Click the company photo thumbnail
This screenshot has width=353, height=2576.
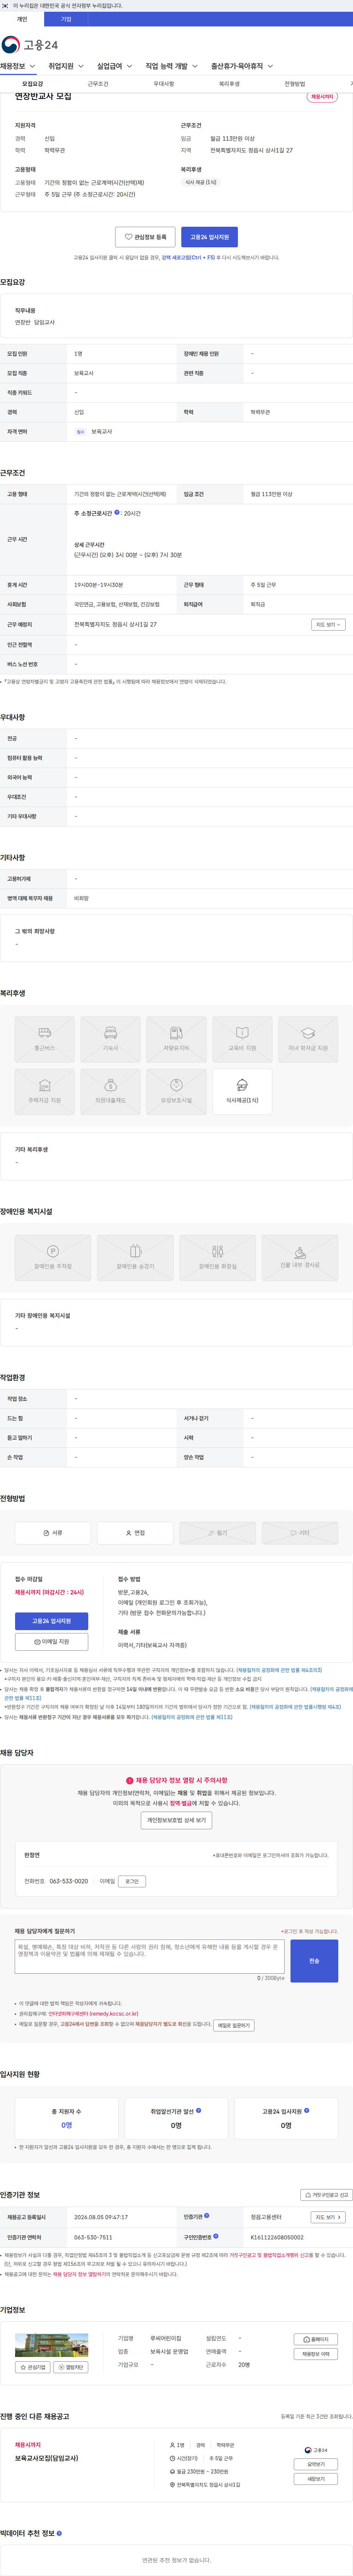click(x=51, y=2345)
